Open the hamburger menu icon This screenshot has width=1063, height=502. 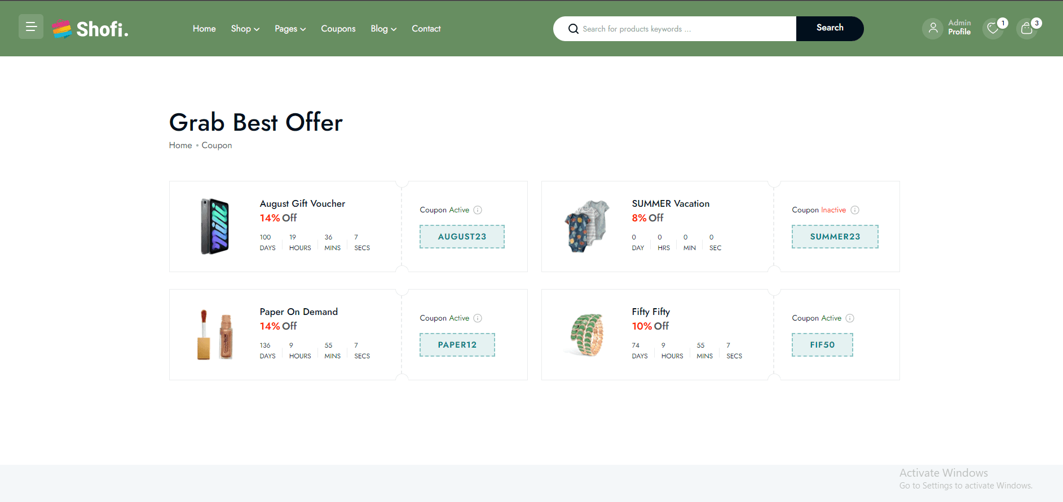coord(31,27)
